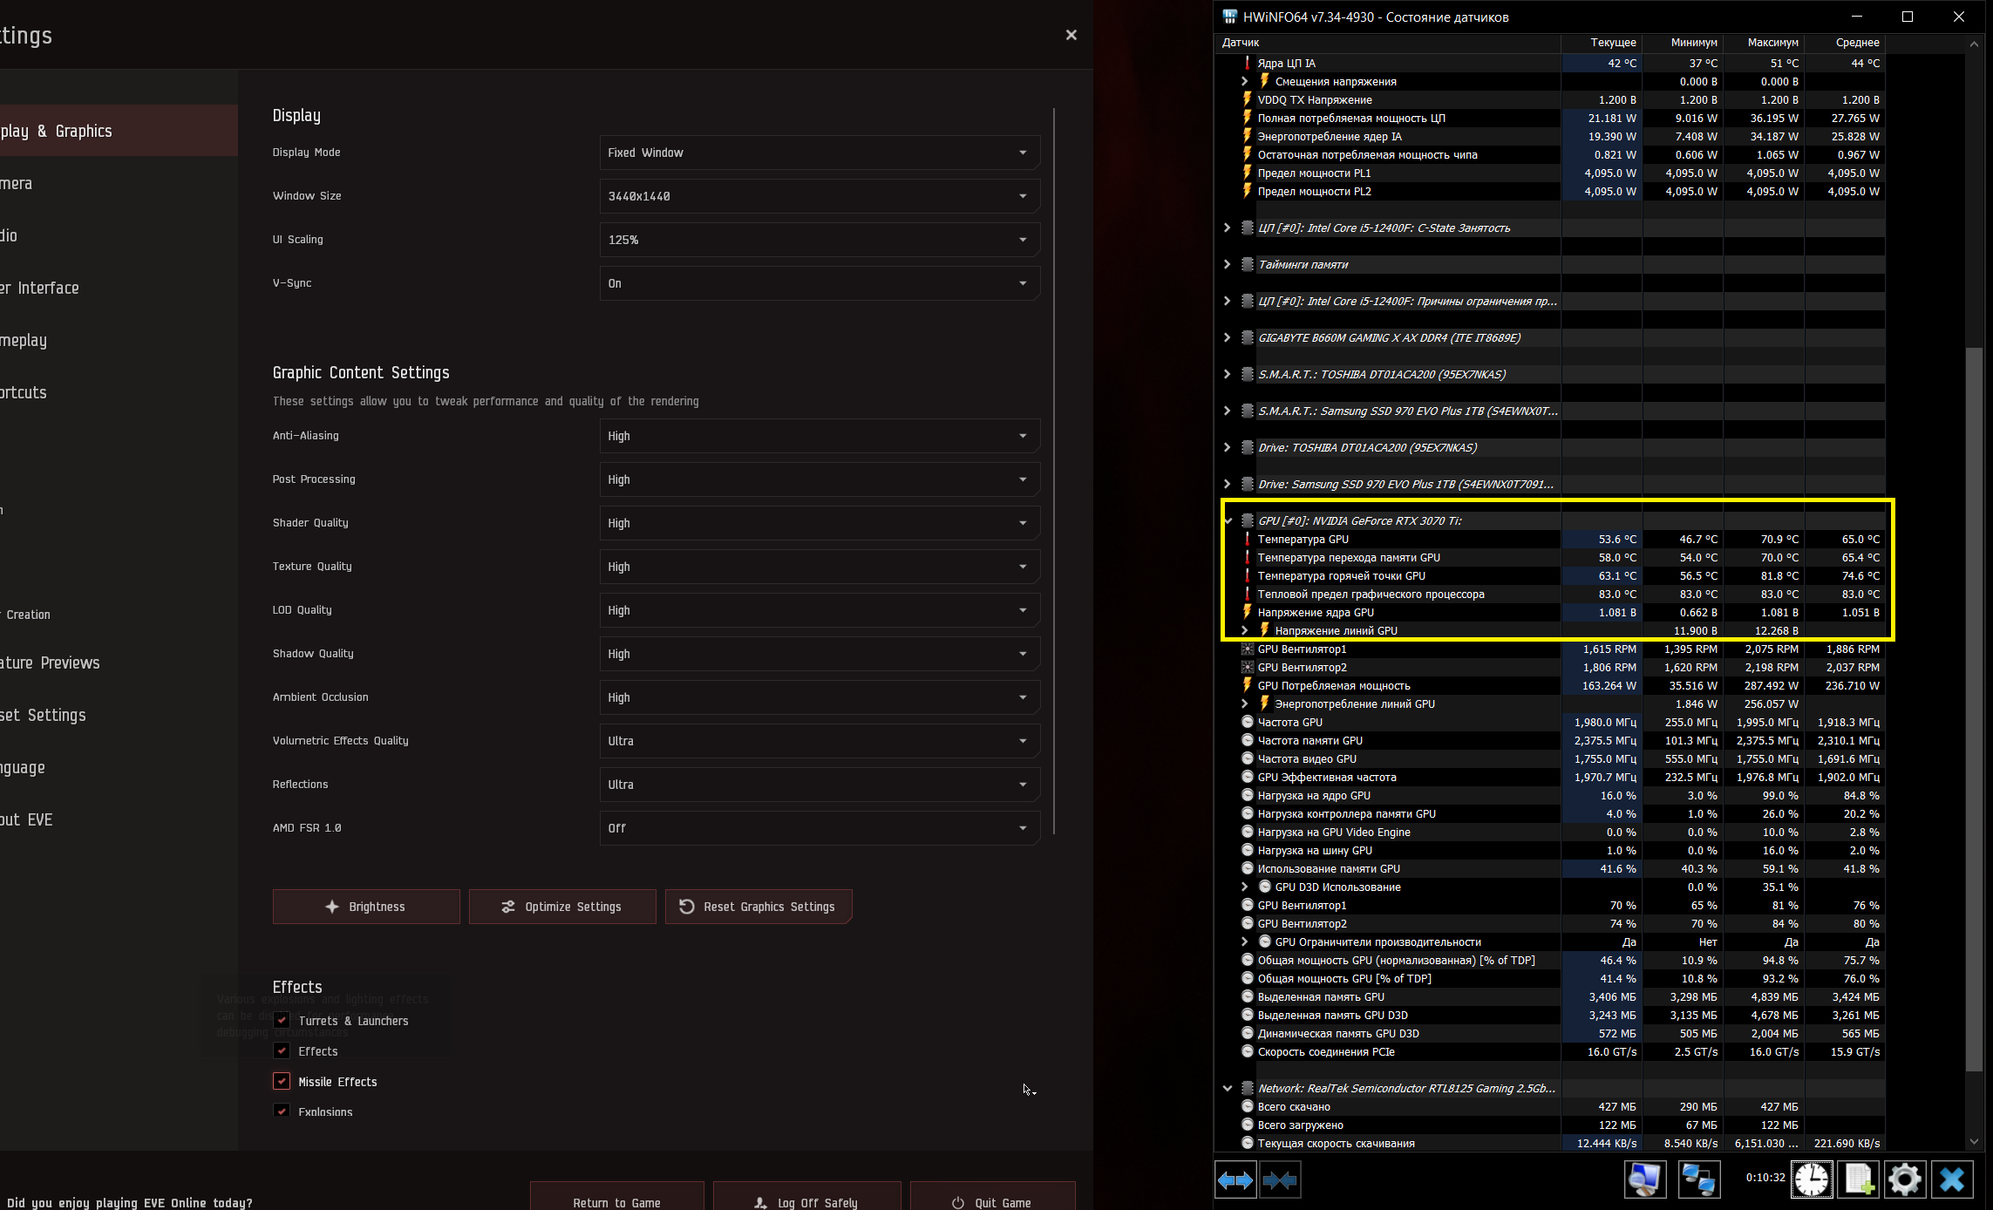Click EVE settings panel scrollbar
The image size is (1993, 1210).
[x=1054, y=471]
